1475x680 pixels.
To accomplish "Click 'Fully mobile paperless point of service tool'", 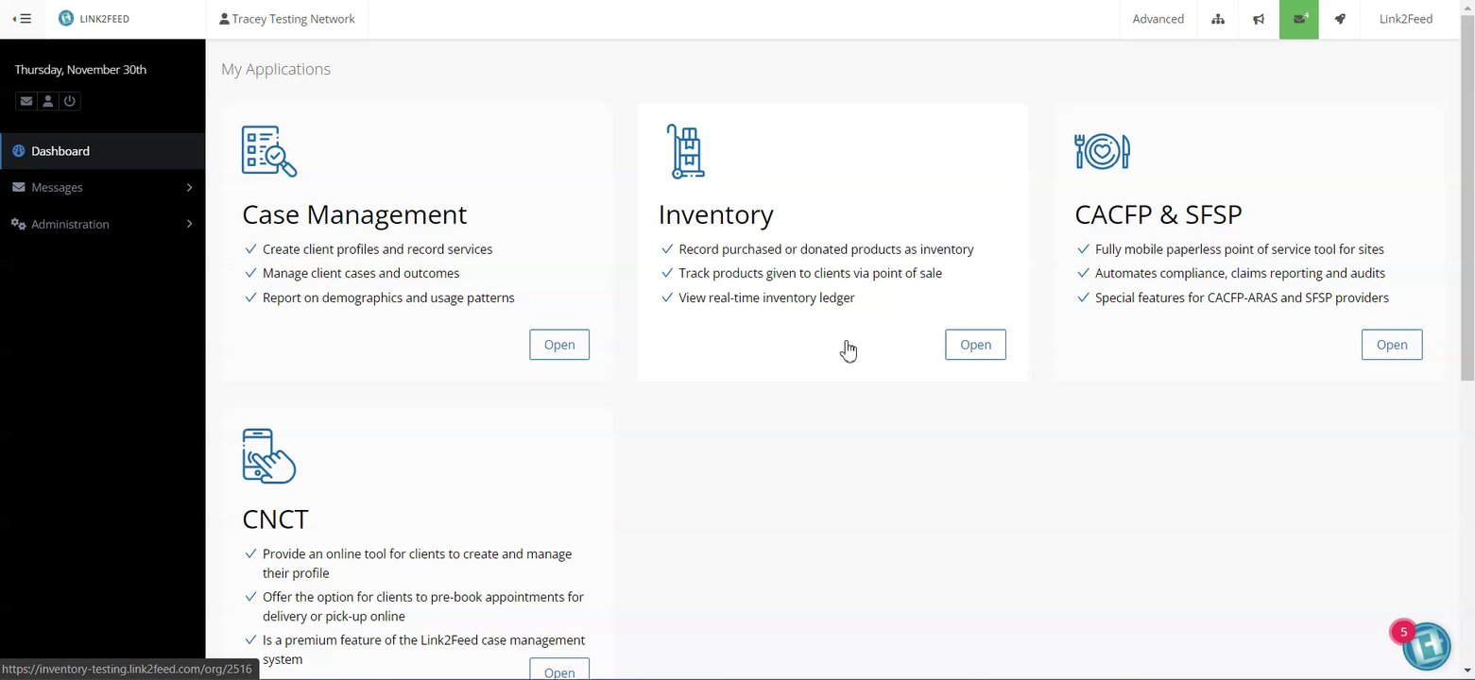I will click(1240, 249).
